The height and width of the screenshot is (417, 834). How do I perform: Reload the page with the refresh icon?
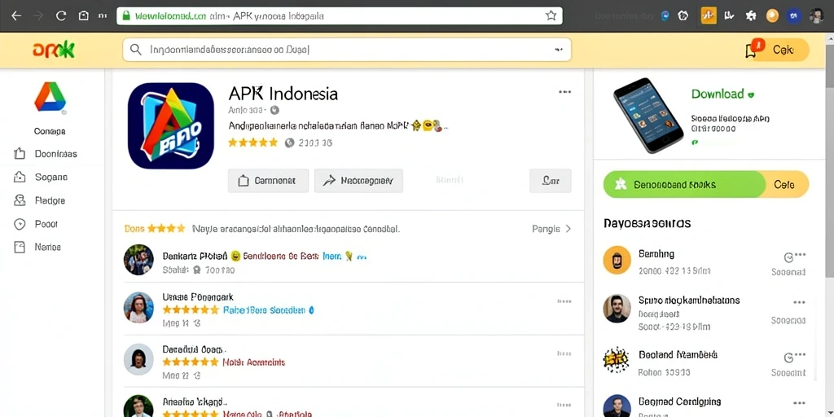pyautogui.click(x=61, y=16)
